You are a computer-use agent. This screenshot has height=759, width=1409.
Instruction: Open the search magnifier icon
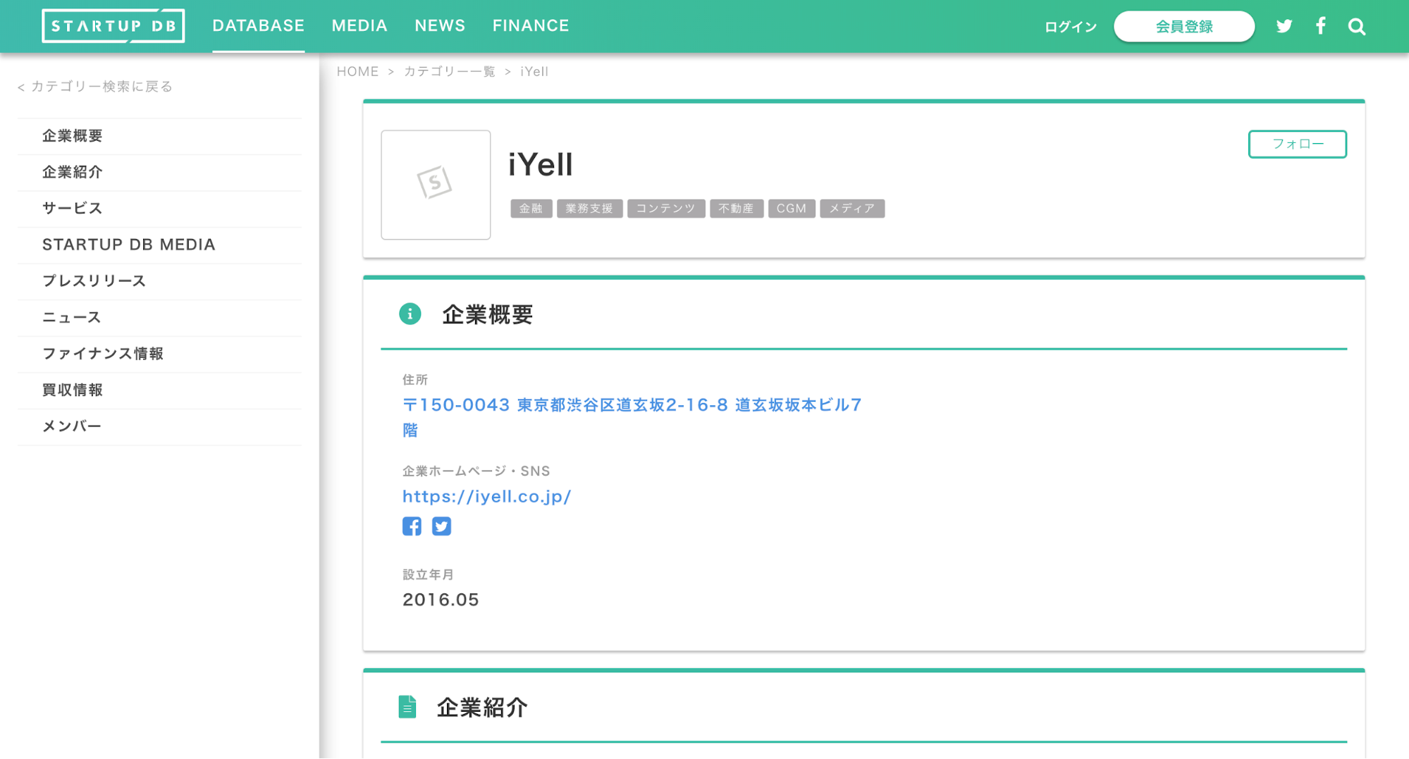[x=1357, y=27]
